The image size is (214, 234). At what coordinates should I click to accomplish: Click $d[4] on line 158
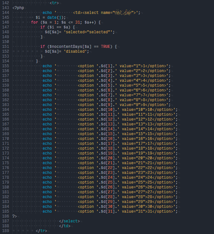107,80
